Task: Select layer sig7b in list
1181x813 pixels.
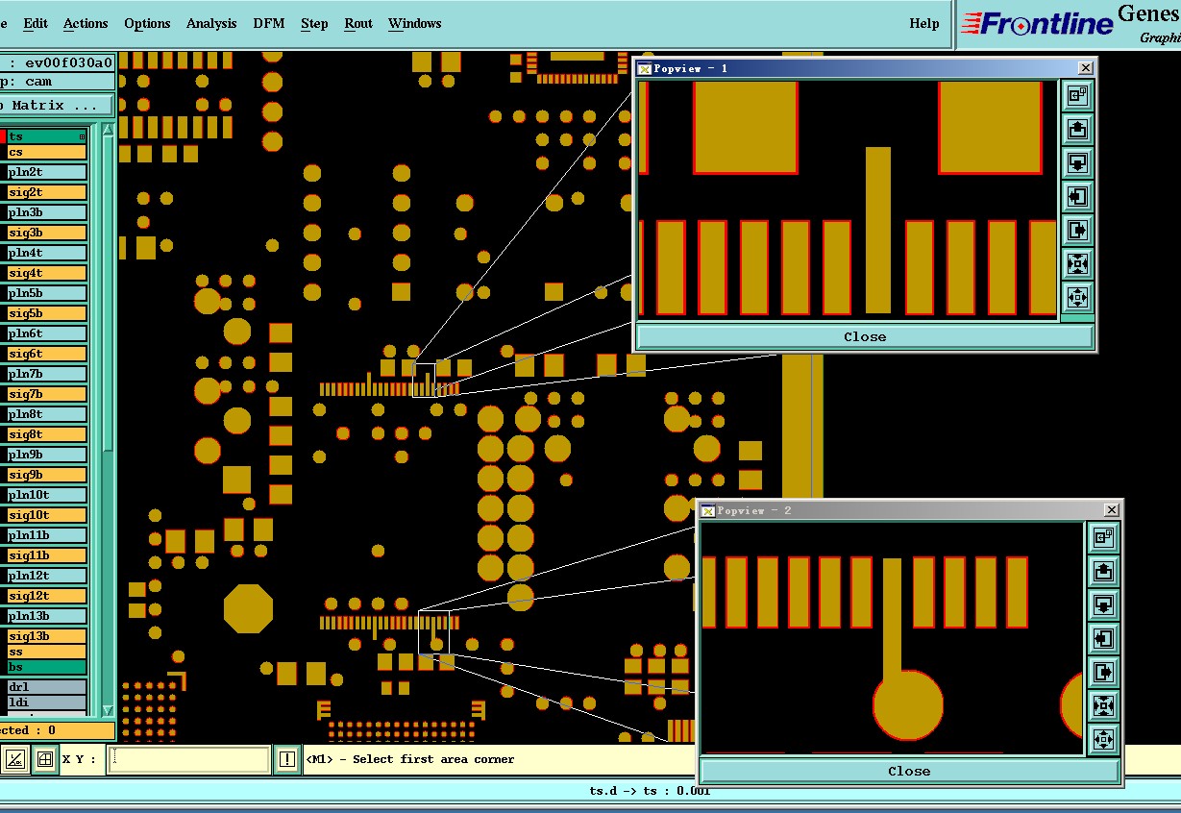Action: (x=47, y=394)
